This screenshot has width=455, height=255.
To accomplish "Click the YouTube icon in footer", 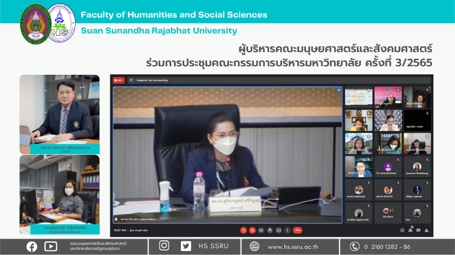I will pyautogui.click(x=51, y=246).
